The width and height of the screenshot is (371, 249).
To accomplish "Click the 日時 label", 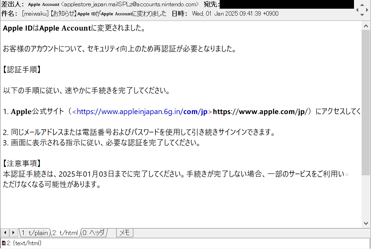I will pyautogui.click(x=179, y=14).
